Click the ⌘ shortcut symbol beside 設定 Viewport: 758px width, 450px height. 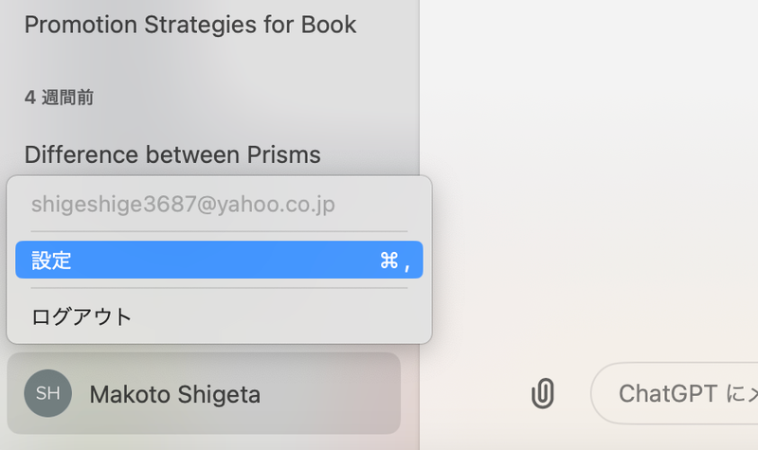388,261
